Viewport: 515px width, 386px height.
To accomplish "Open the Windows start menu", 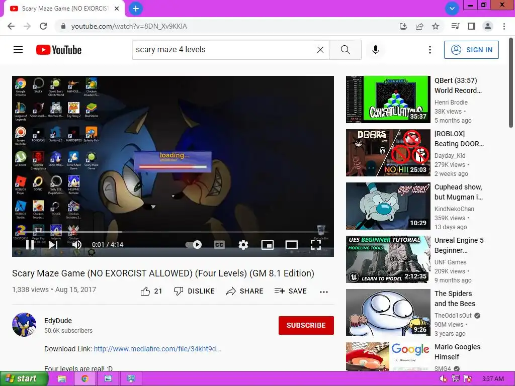I will [24, 379].
